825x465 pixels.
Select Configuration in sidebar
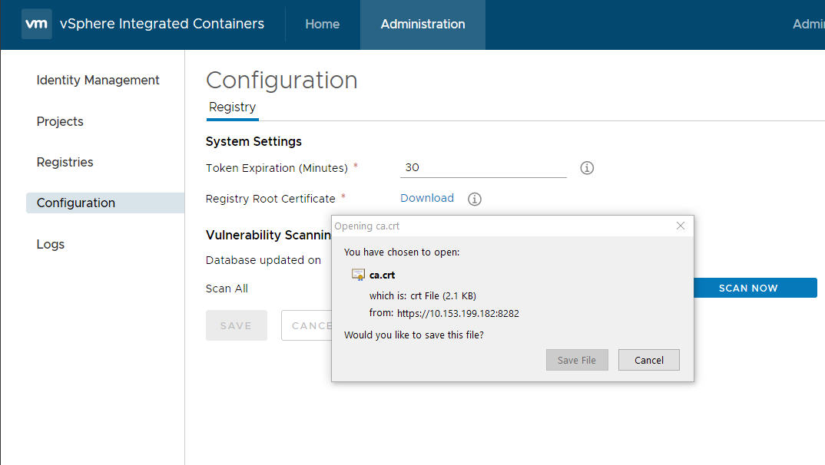105,203
